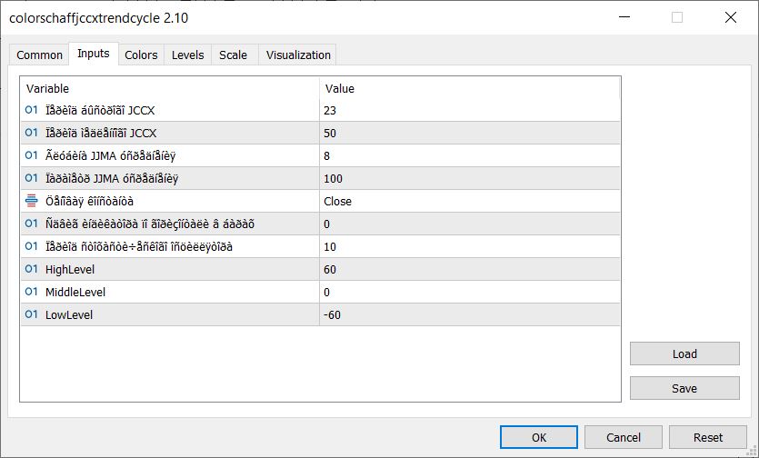
Task: Click the Cancel button
Action: point(623,438)
